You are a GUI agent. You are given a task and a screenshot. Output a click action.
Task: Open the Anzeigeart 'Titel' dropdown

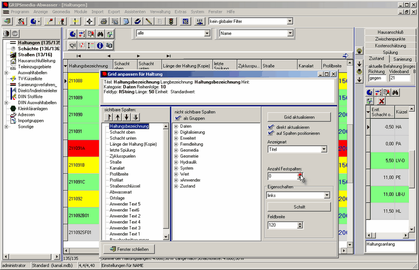(x=323, y=149)
